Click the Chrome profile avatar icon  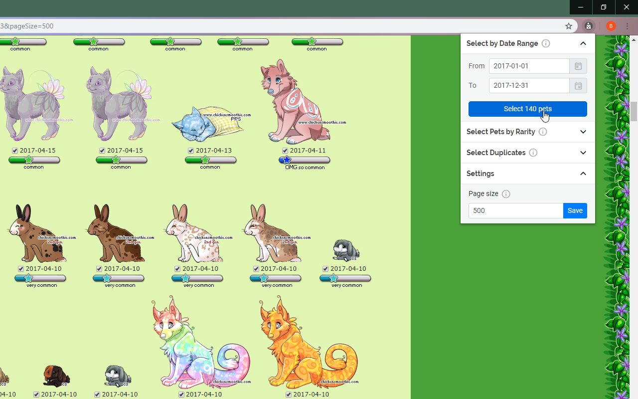[x=611, y=26]
